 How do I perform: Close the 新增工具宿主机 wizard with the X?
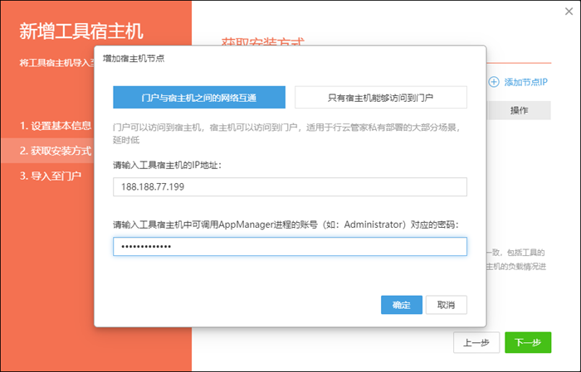(x=559, y=12)
